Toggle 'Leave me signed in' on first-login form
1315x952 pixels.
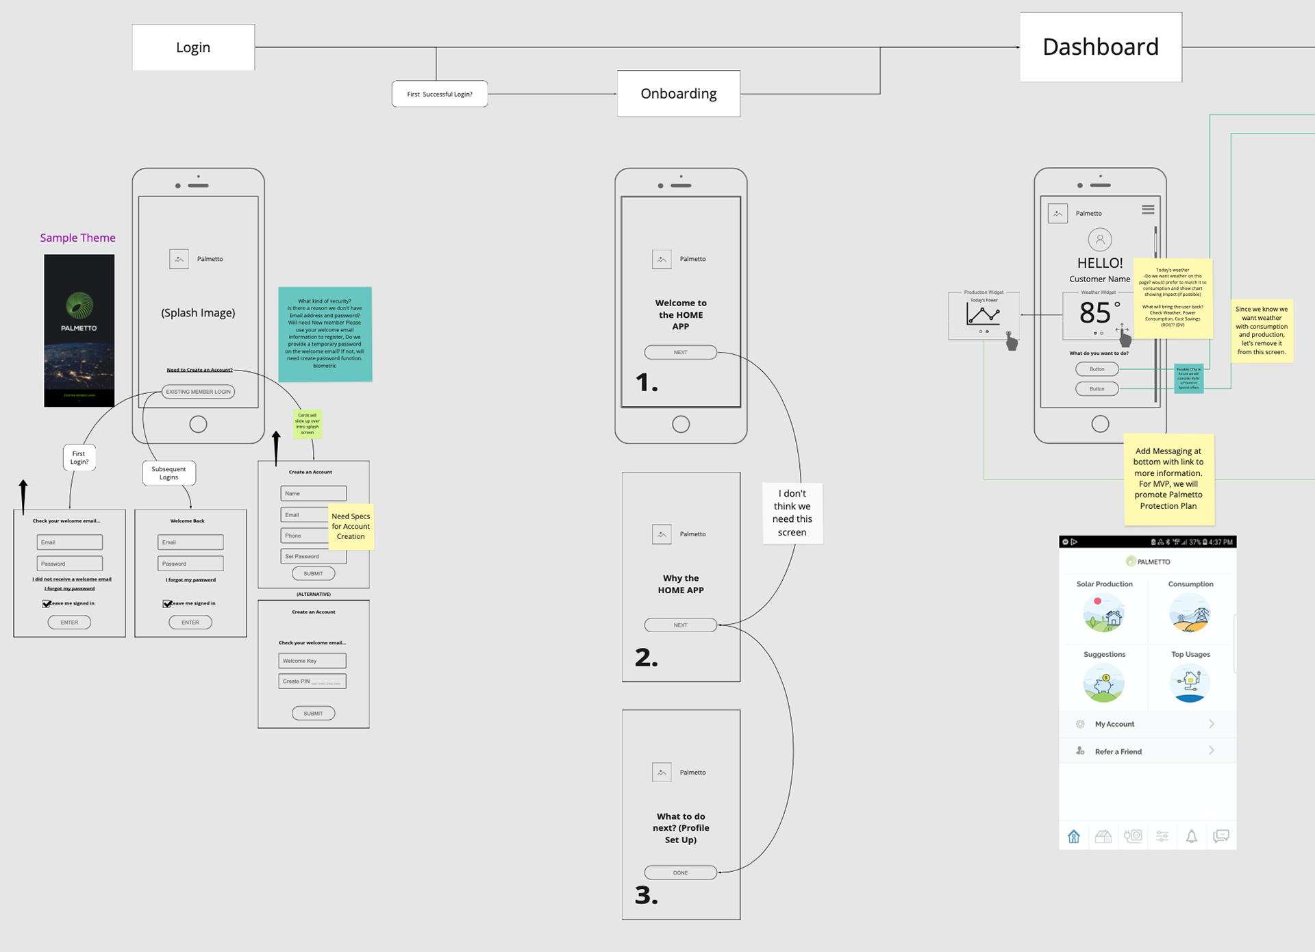(x=47, y=604)
